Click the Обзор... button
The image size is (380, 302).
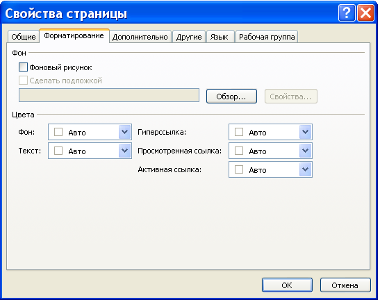tap(231, 97)
